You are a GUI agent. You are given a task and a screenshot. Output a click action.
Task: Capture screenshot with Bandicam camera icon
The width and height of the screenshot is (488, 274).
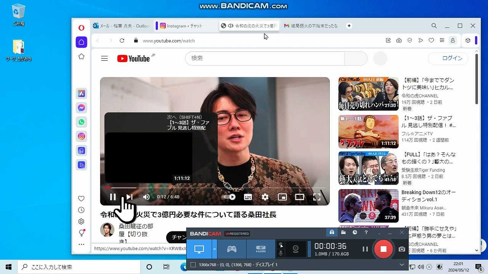click(402, 249)
